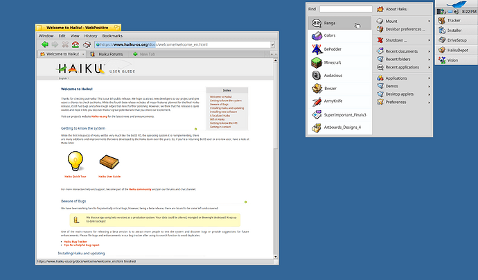478x280 pixels.
Task: Expand Recent applications submenu
Action: [402, 67]
